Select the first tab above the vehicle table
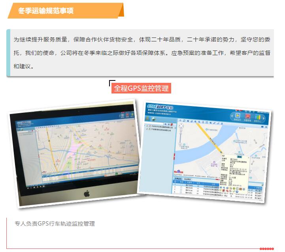Image resolution: width=285 pixels, height=252 pixels. click(x=179, y=179)
